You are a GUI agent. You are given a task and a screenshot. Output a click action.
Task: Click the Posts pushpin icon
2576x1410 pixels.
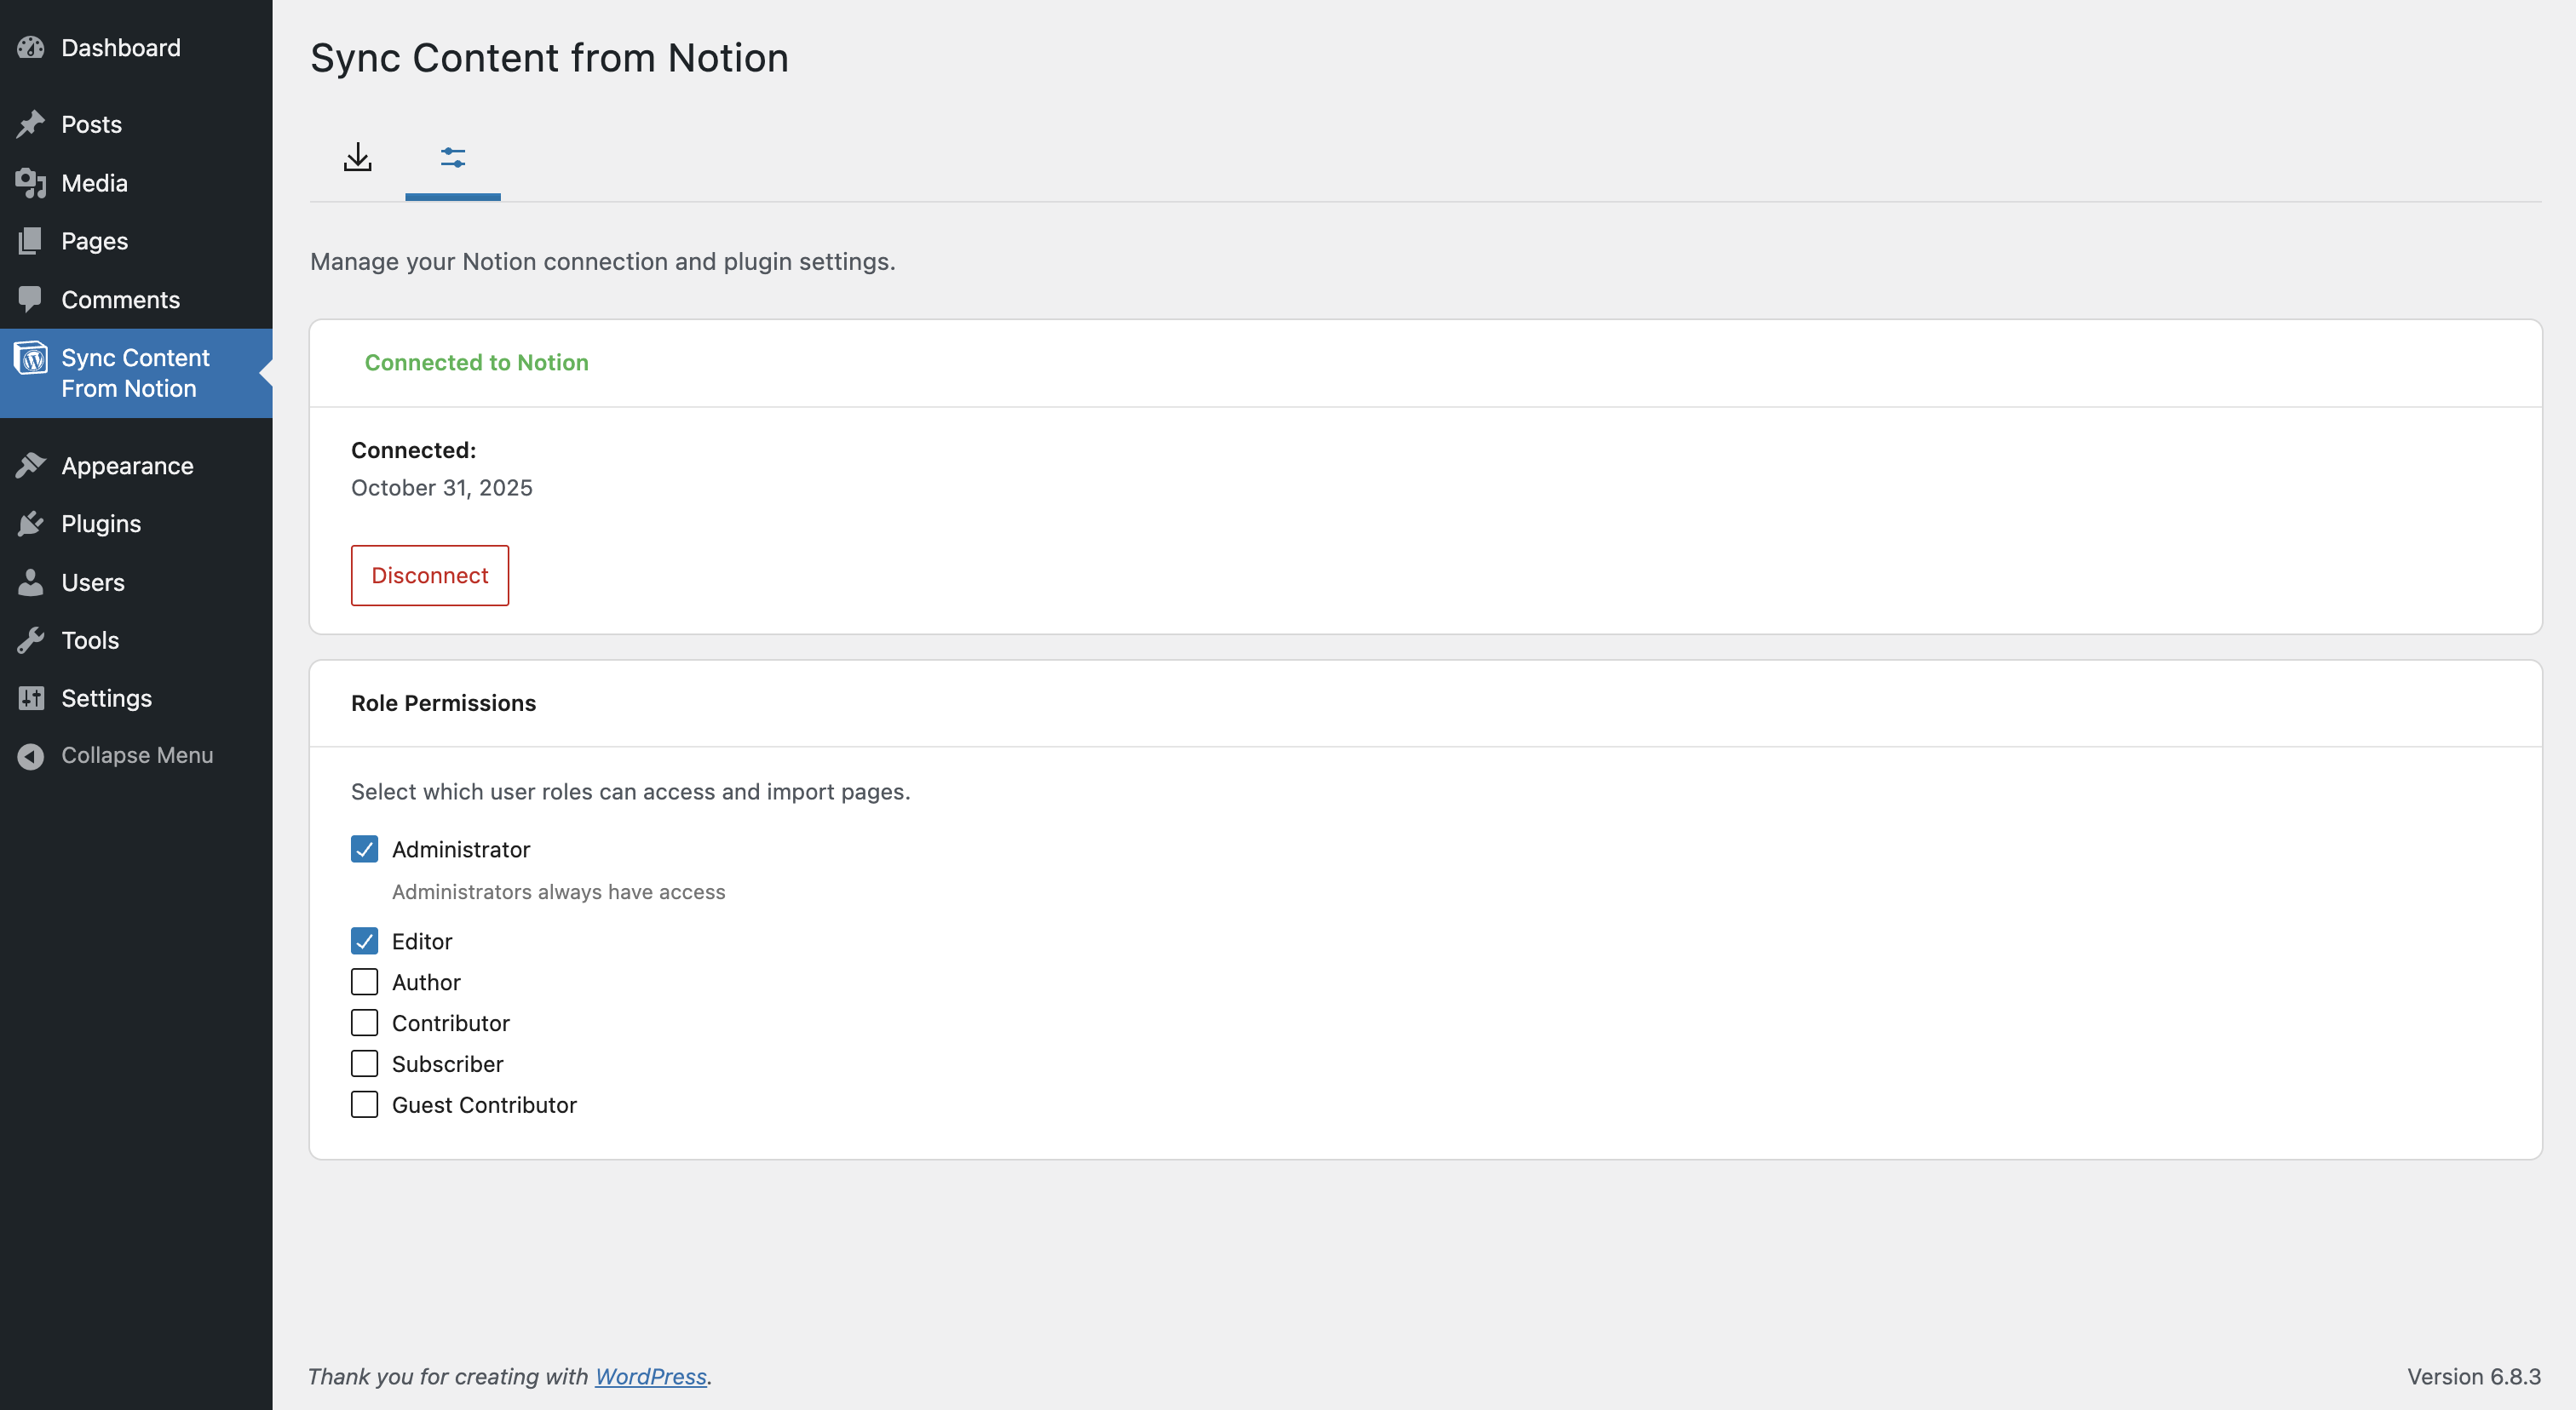pos(31,124)
